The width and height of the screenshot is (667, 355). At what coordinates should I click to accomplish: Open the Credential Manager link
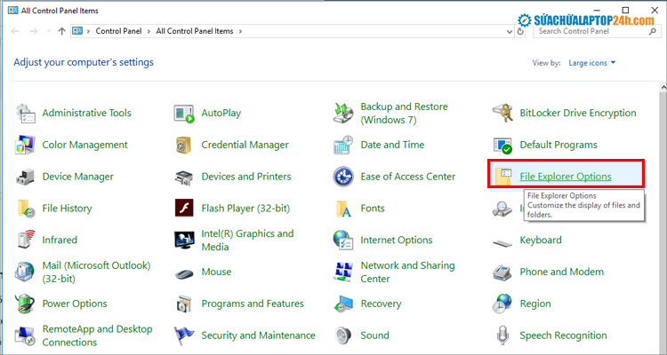tap(245, 145)
